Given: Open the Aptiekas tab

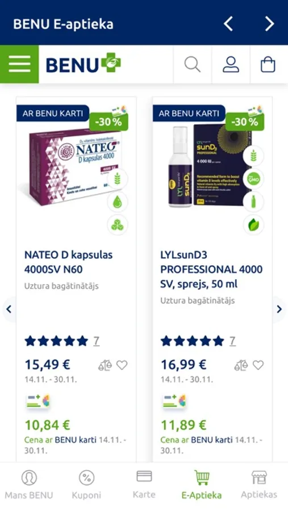Looking at the screenshot, I should (x=259, y=485).
